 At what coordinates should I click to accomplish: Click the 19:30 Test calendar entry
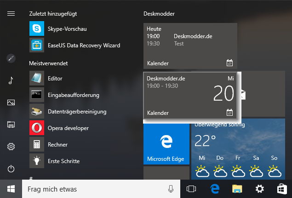(x=165, y=44)
